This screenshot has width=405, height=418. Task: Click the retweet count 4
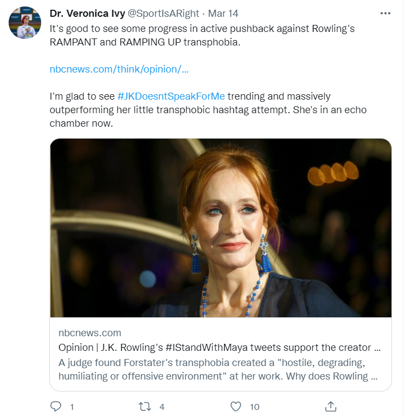(x=162, y=407)
